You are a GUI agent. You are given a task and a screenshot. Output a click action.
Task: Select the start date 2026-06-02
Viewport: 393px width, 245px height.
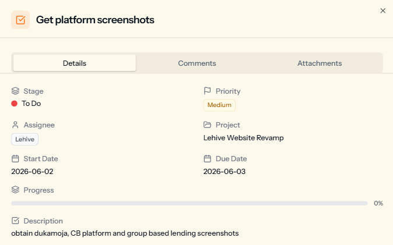(32, 172)
